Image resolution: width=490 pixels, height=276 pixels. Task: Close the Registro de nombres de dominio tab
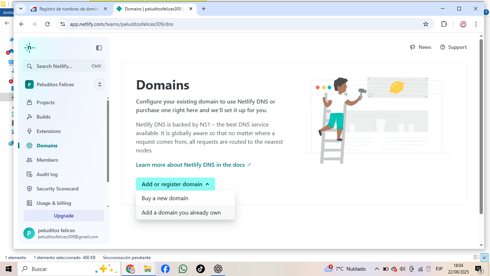point(105,9)
